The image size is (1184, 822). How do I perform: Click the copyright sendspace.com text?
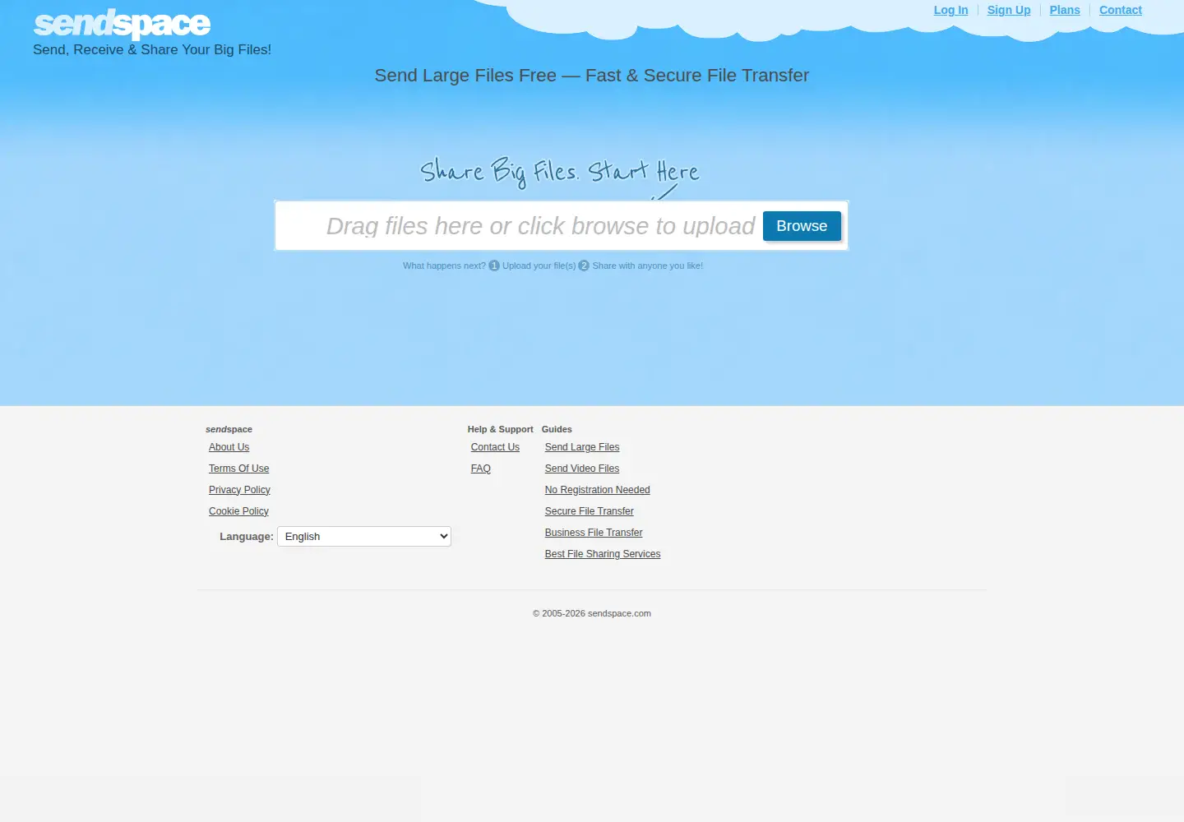(592, 613)
